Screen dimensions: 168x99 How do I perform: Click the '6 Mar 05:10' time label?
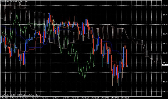75,98
